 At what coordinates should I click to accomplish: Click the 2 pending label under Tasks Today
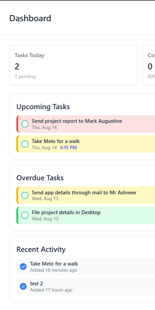click(25, 77)
